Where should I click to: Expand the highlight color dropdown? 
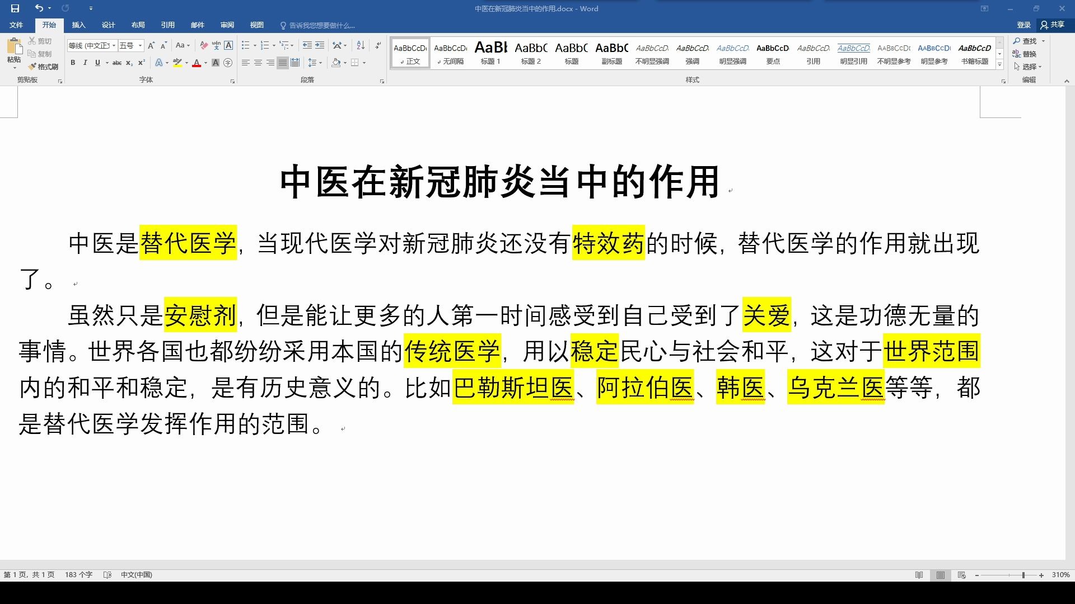pos(186,63)
